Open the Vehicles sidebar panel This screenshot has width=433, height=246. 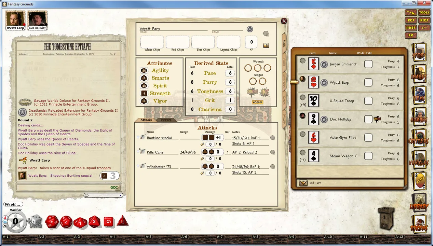coord(419,160)
